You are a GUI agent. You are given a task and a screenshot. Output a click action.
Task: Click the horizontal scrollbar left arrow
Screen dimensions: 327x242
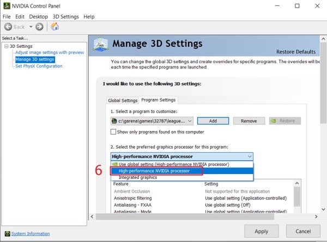[92, 216]
